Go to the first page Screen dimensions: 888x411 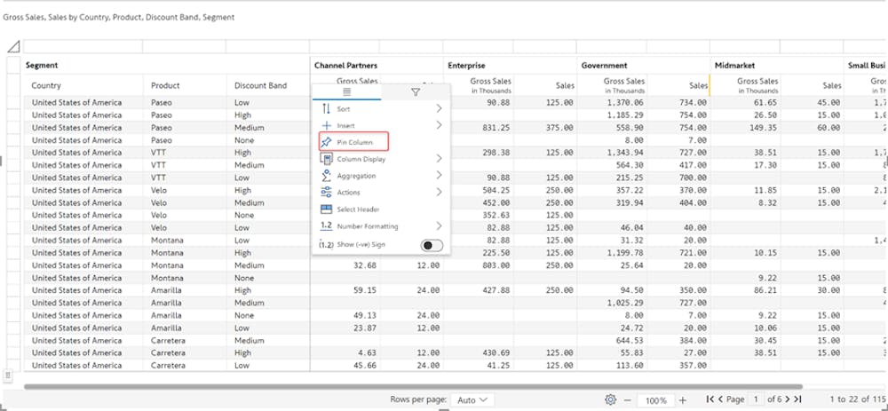(x=710, y=399)
